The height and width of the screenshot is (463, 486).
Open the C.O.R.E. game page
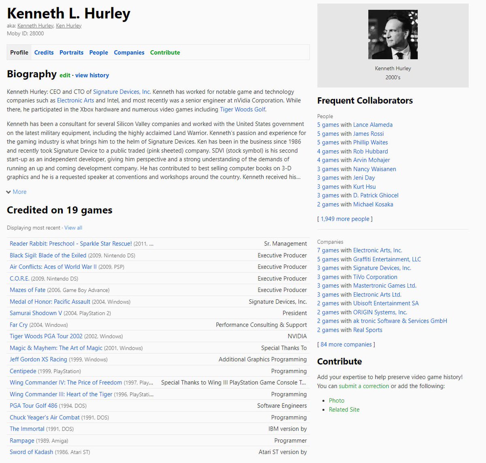[19, 279]
